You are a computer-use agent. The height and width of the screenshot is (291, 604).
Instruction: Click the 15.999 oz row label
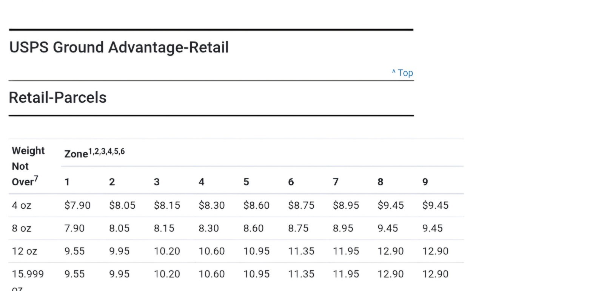(x=28, y=279)
